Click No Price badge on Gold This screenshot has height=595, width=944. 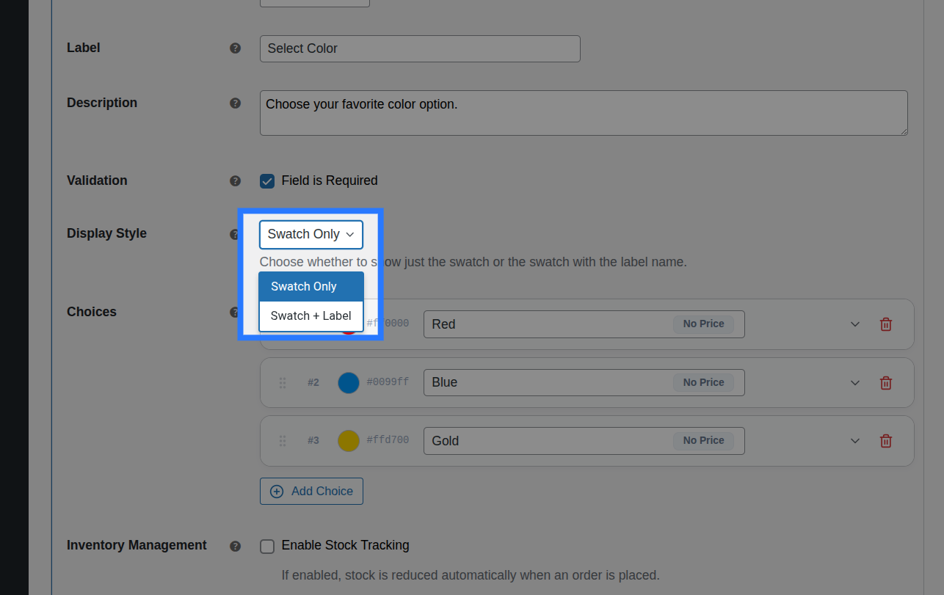coord(703,441)
